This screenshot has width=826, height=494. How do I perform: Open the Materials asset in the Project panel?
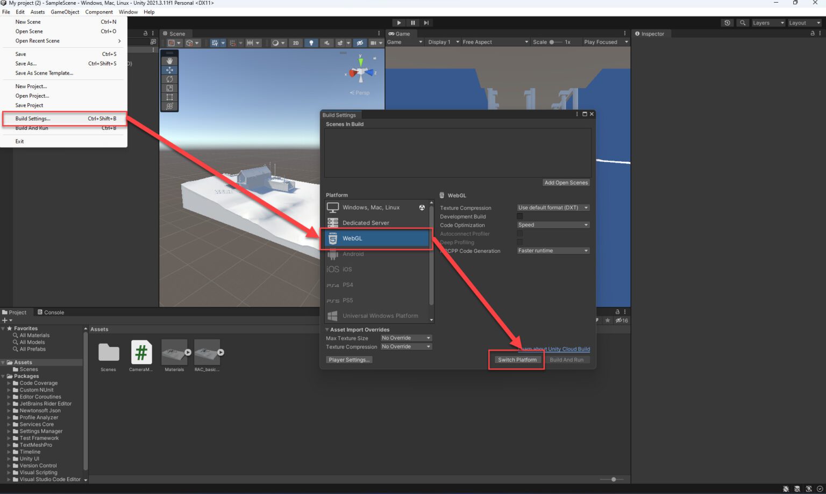click(174, 352)
